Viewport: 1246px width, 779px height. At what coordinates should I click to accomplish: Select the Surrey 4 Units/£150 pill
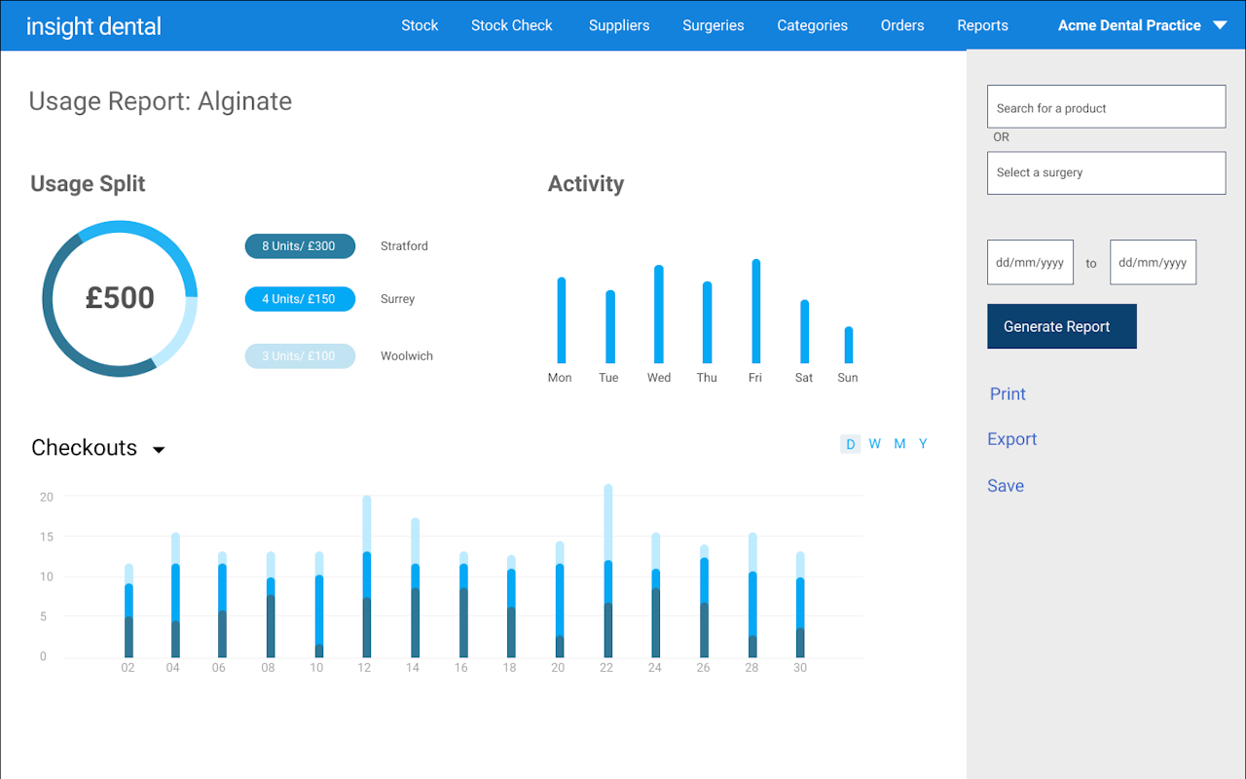[x=300, y=299]
